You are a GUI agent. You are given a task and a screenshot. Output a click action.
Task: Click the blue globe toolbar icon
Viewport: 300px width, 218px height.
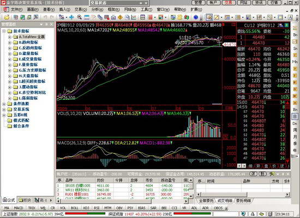click(x=195, y=17)
